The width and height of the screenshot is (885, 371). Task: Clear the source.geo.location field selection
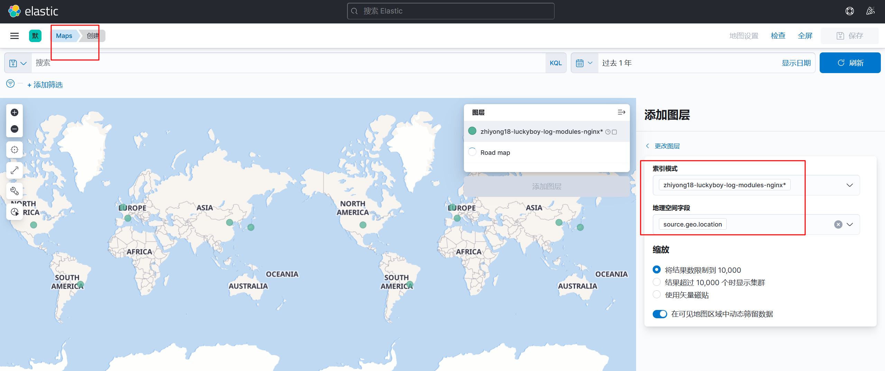tap(838, 224)
